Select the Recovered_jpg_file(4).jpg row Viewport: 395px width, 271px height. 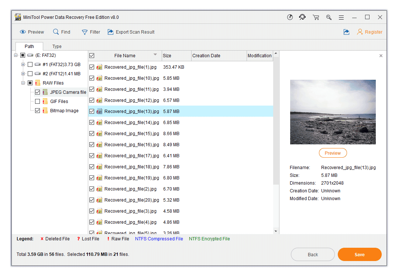point(181,222)
